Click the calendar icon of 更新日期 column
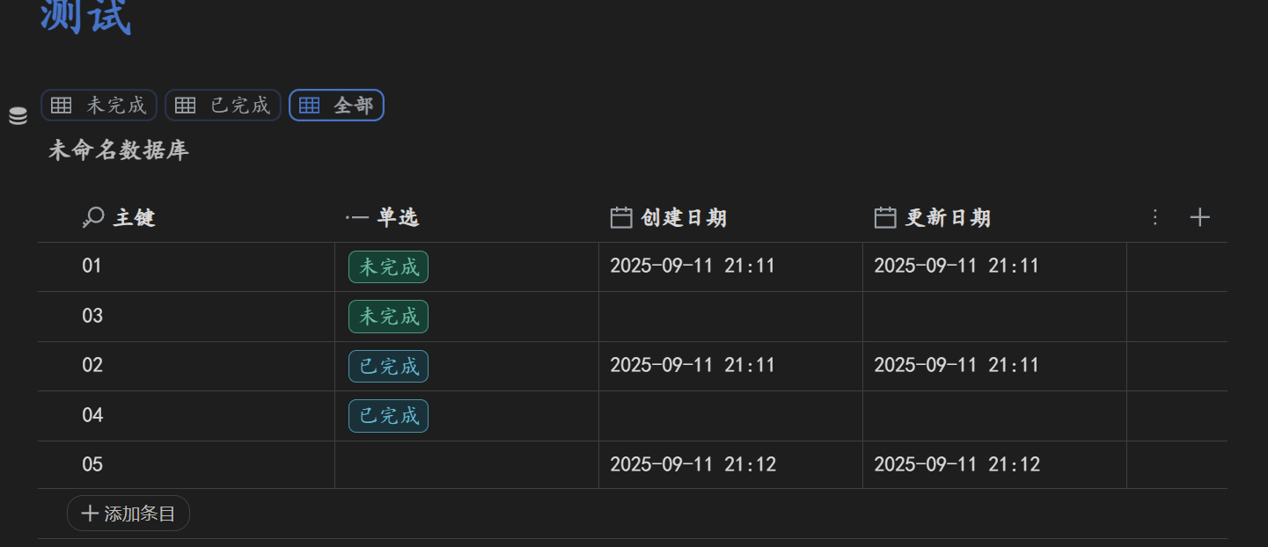 tap(885, 217)
